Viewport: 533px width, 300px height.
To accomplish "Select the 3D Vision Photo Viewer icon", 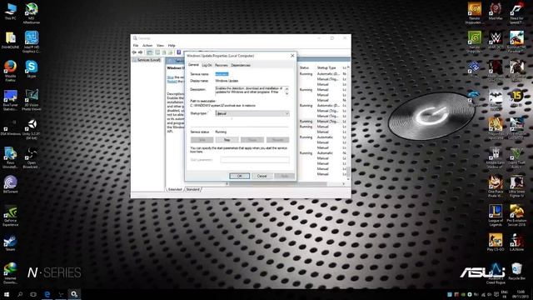I will (x=32, y=100).
